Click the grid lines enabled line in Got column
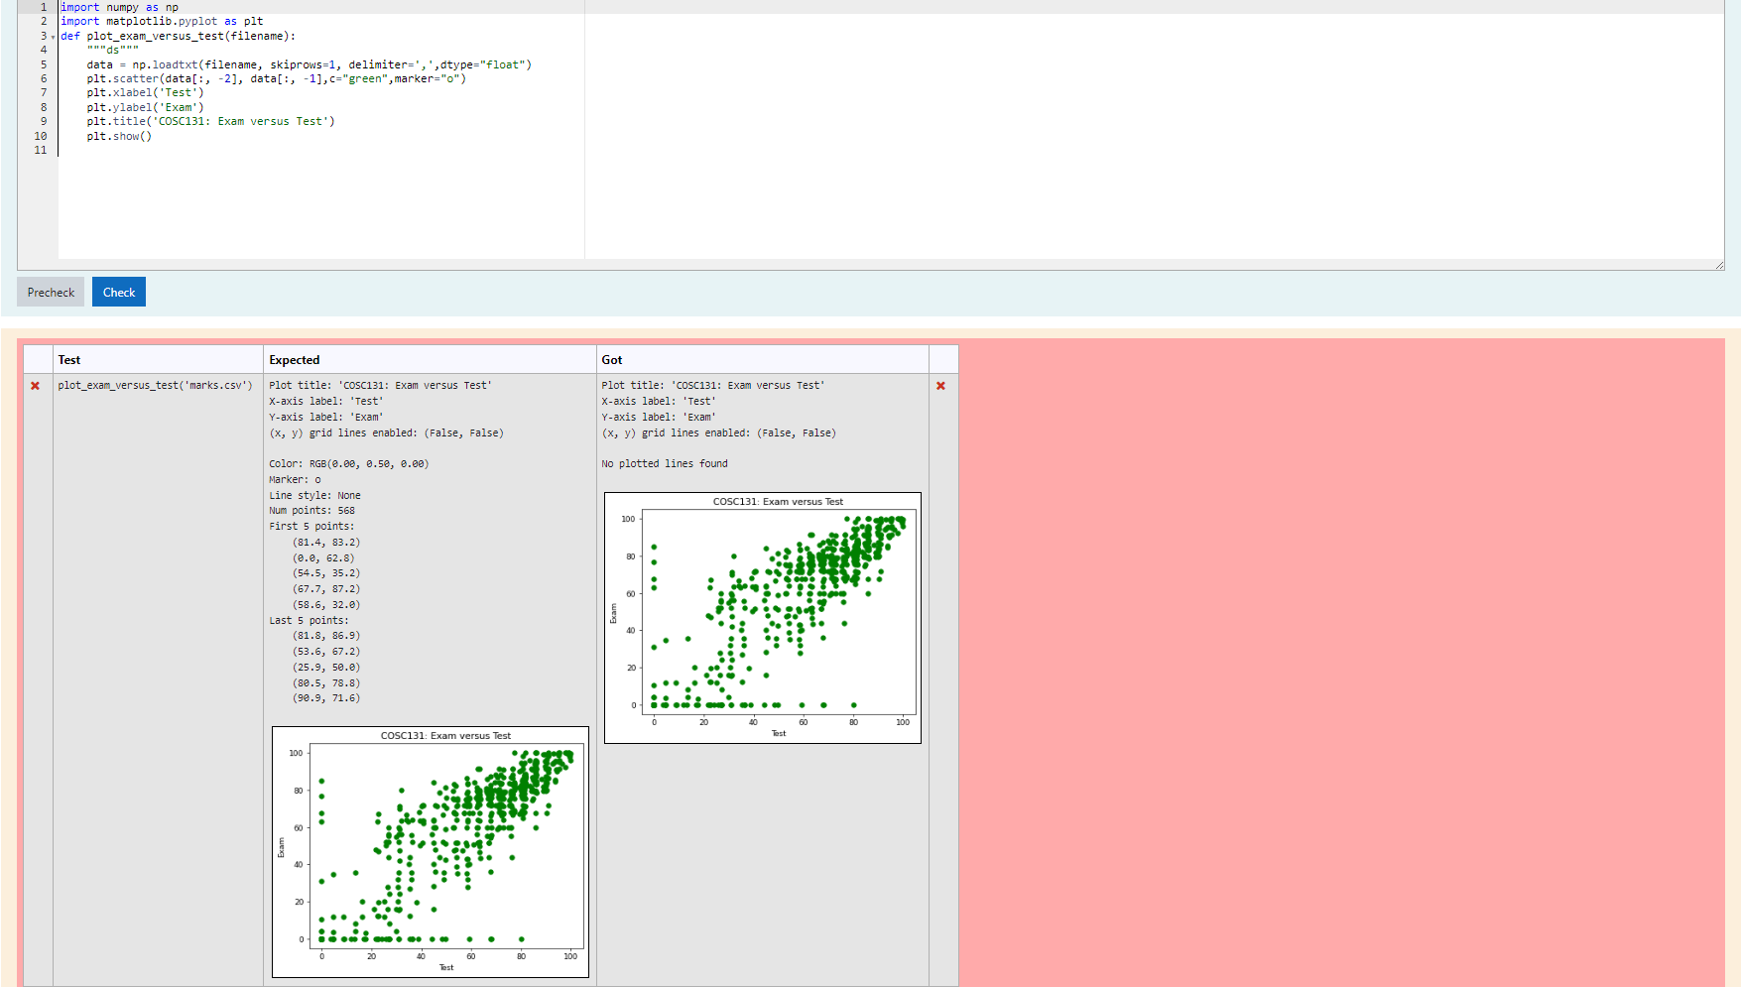This screenshot has width=1741, height=987. tap(718, 433)
